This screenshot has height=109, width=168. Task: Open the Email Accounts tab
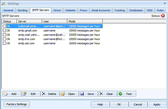click(101, 10)
